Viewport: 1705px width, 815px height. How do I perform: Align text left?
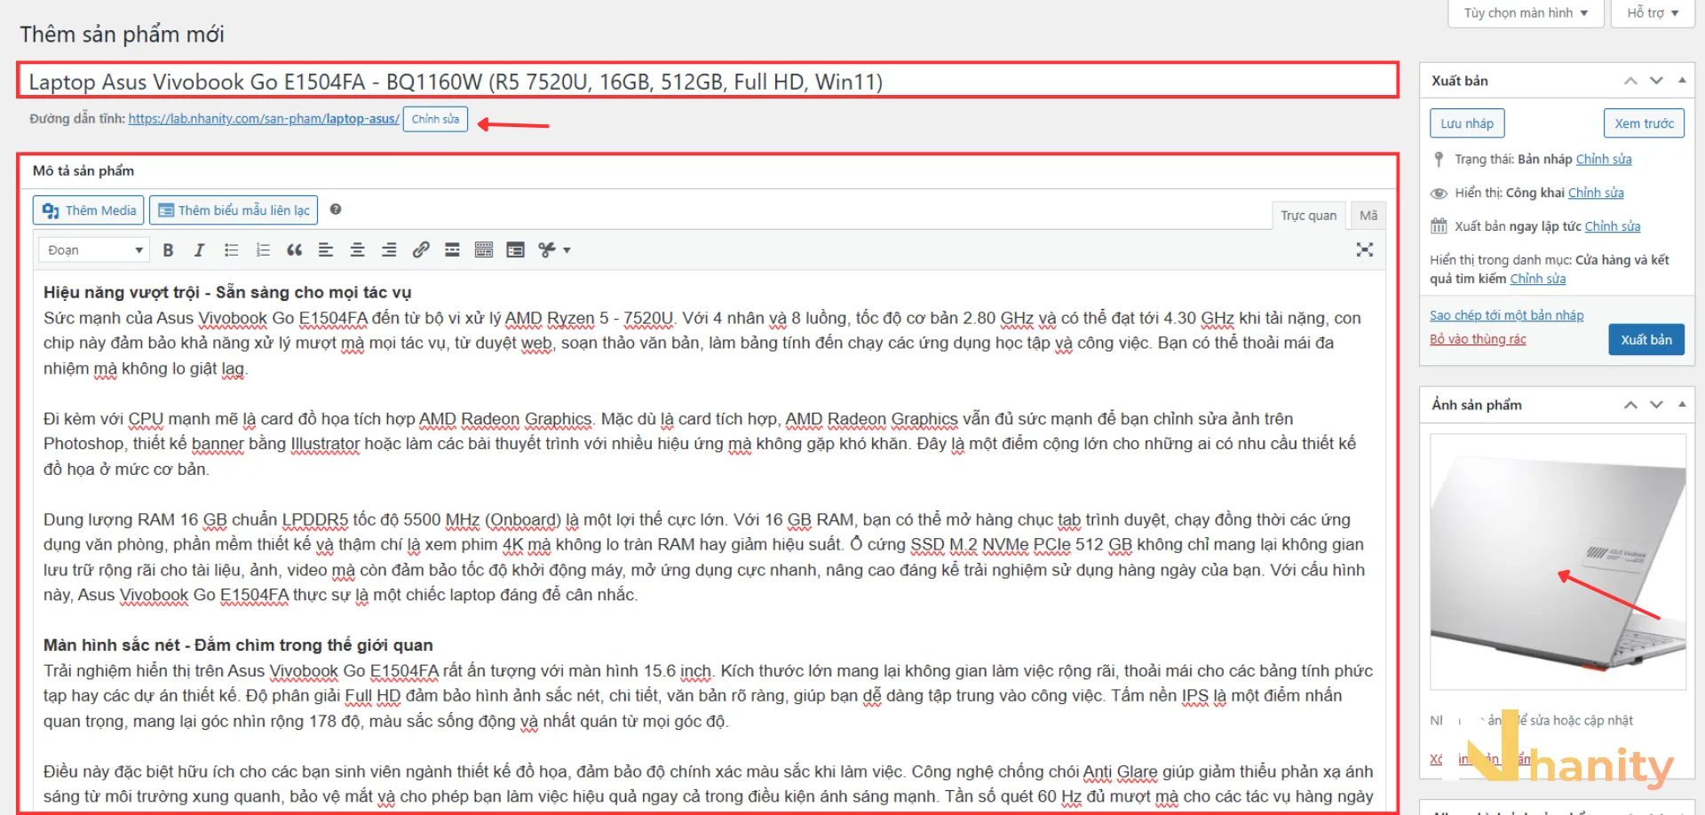pos(326,250)
